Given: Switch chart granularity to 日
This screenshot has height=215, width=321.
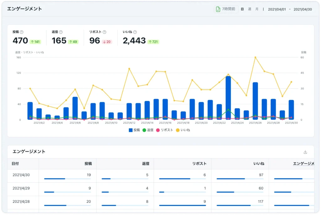Looking at the screenshot, I should (x=242, y=9).
